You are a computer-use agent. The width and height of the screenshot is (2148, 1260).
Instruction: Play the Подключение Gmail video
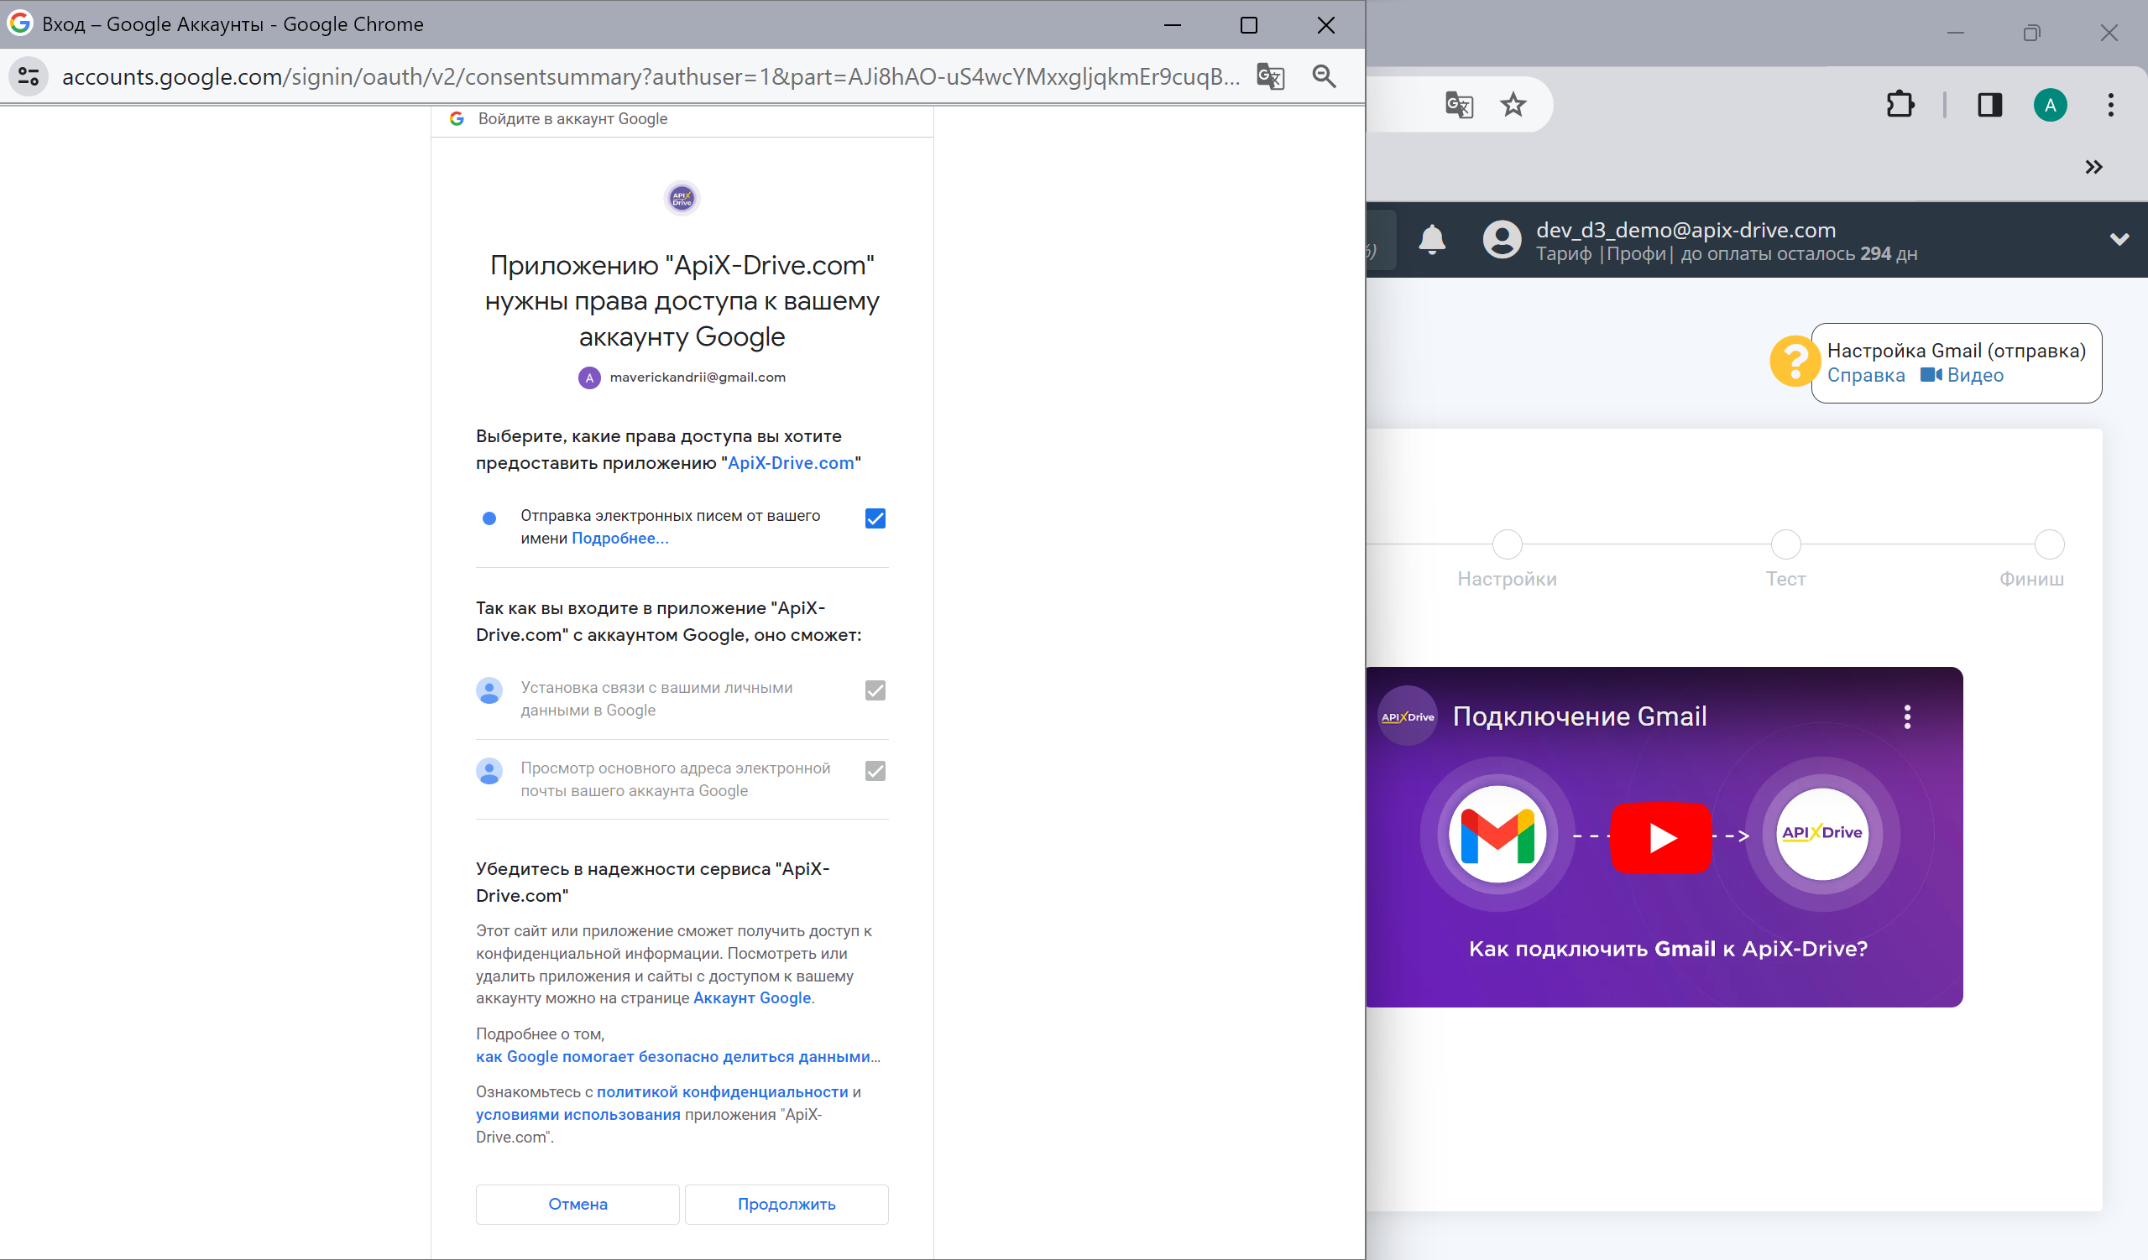pyautogui.click(x=1660, y=837)
